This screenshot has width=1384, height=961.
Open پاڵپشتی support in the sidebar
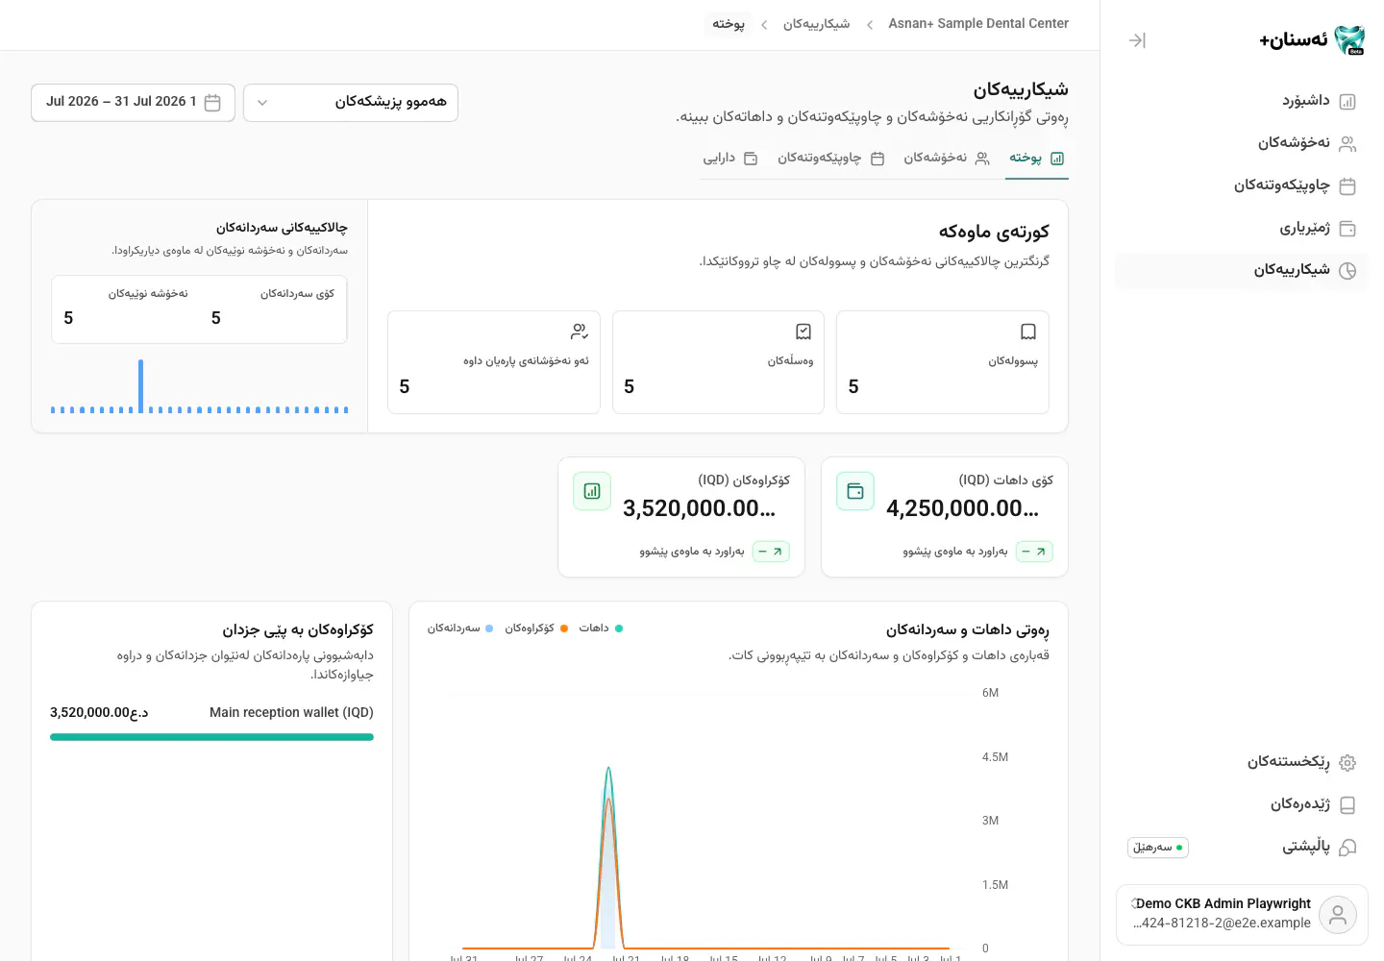point(1241,847)
